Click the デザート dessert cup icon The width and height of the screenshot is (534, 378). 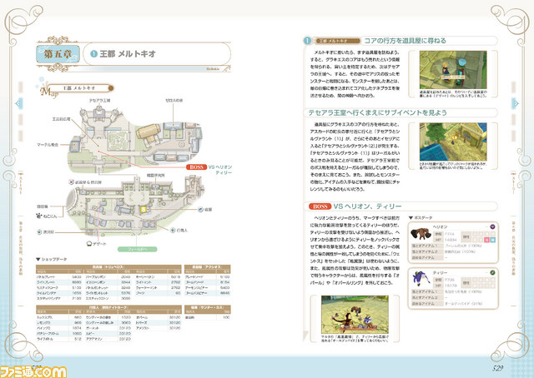click(89, 243)
